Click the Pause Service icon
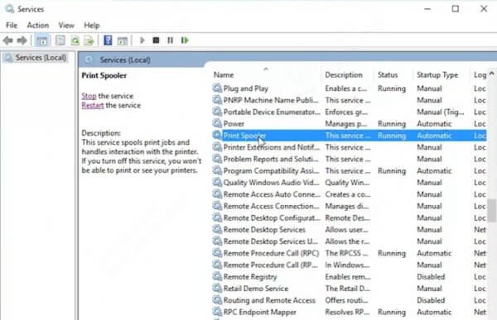 pyautogui.click(x=170, y=41)
